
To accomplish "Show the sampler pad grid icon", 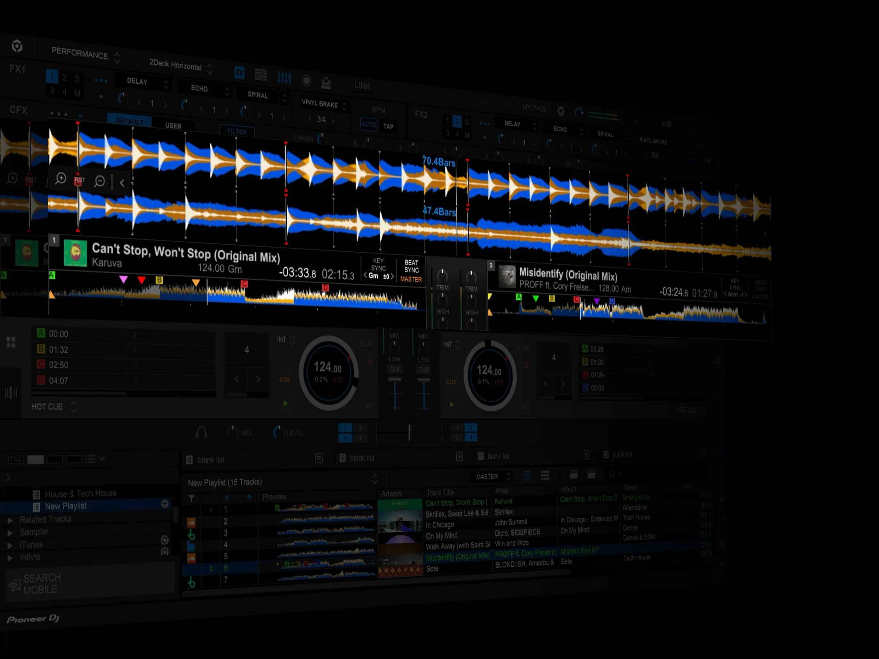I will 261,75.
